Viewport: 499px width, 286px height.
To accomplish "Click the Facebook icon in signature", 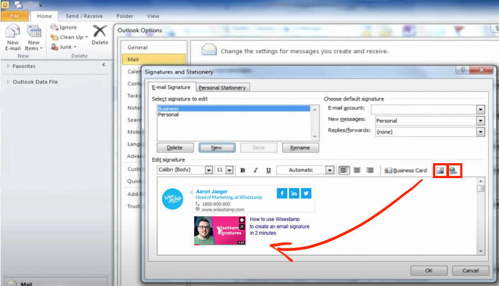I will pos(282,193).
